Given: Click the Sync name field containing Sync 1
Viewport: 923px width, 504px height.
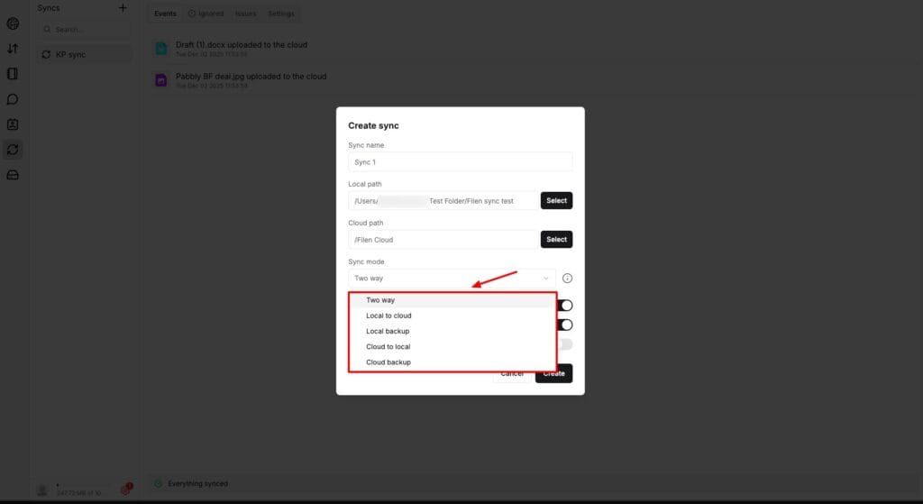Looking at the screenshot, I should [x=460, y=162].
